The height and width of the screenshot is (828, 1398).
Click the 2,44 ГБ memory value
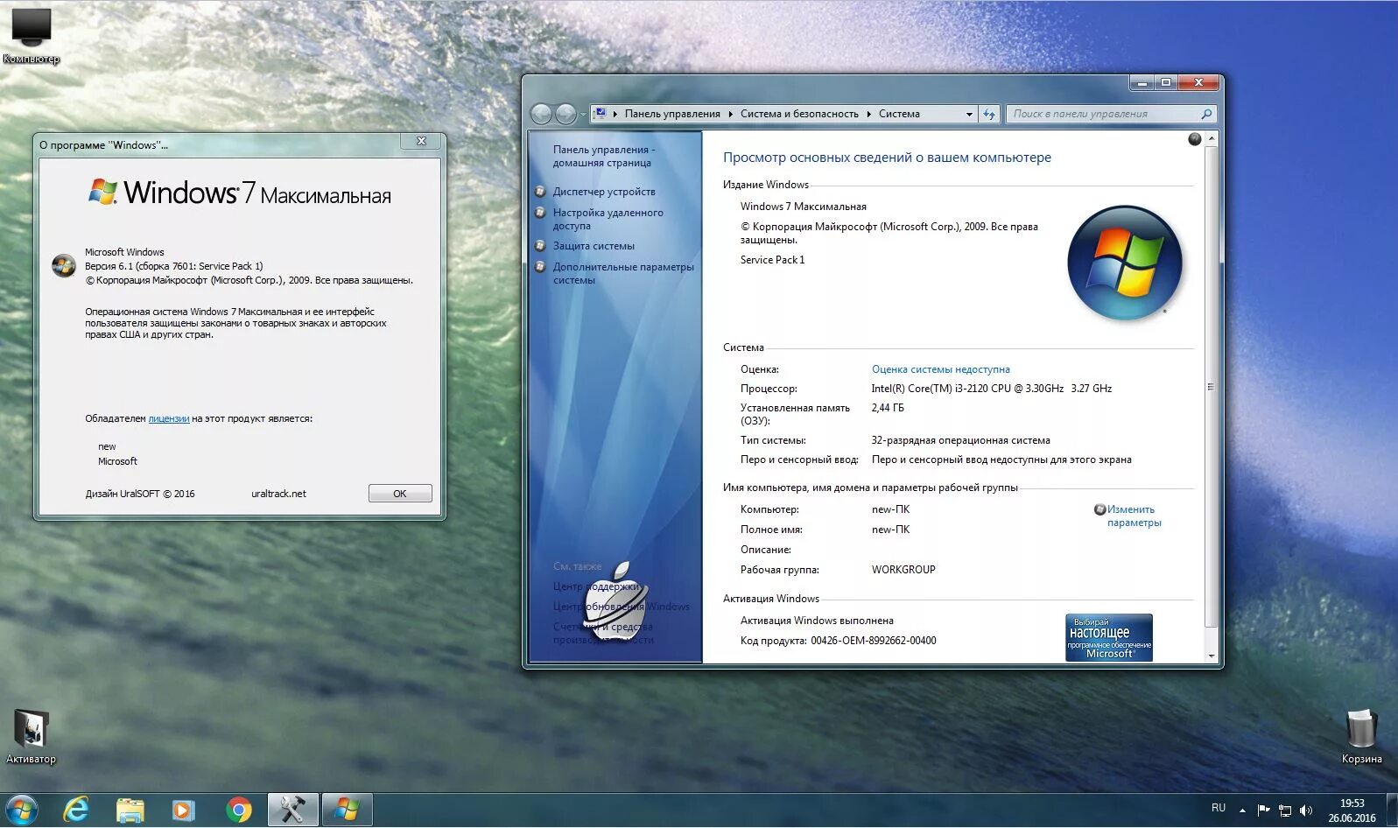coord(888,408)
